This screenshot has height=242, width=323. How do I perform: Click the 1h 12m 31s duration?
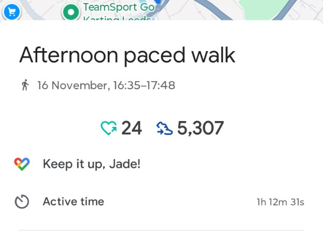[x=280, y=202]
